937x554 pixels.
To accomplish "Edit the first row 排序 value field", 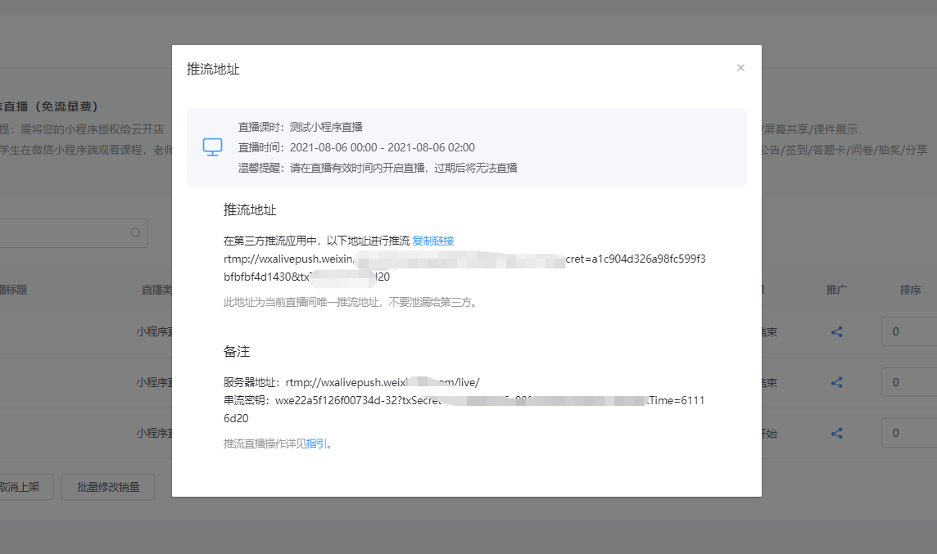I will [x=909, y=332].
